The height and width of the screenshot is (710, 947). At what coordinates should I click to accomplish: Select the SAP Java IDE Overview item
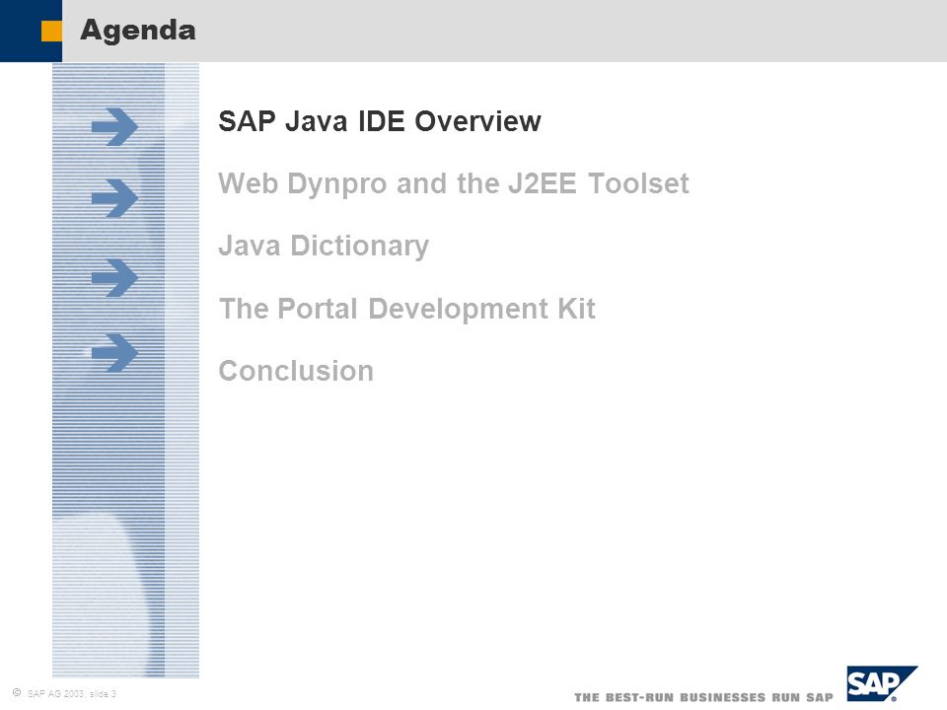[379, 121]
